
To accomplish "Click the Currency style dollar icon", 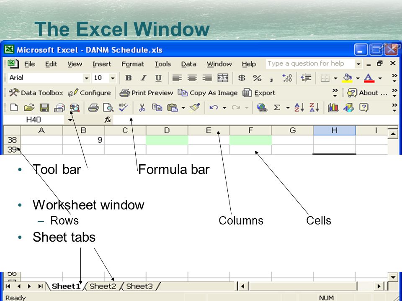I will click(242, 78).
